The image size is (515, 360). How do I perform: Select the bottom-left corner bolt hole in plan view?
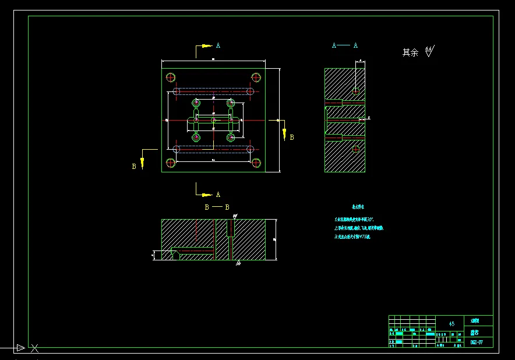point(171,163)
